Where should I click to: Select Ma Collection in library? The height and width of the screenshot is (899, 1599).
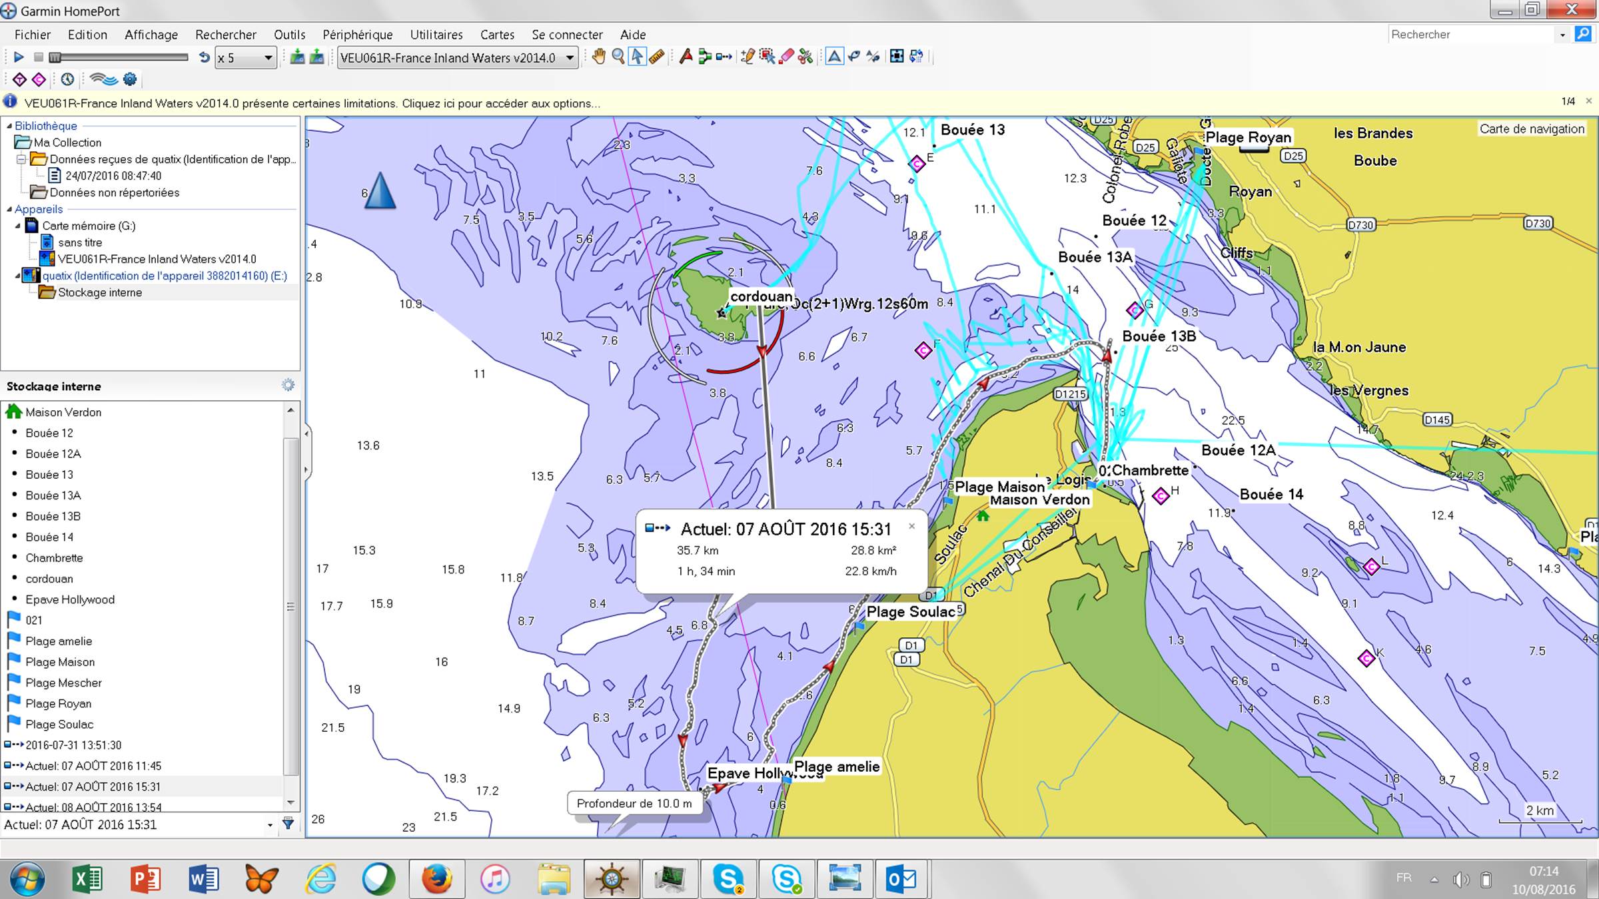(x=67, y=143)
